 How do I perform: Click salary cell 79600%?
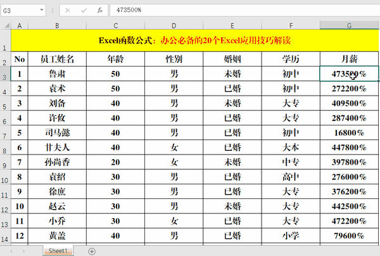click(349, 236)
